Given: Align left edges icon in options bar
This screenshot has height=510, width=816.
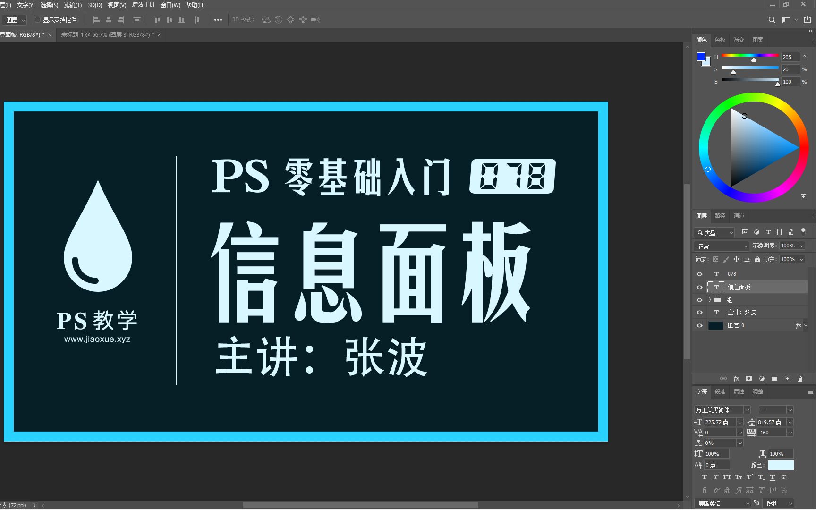Looking at the screenshot, I should 96,20.
